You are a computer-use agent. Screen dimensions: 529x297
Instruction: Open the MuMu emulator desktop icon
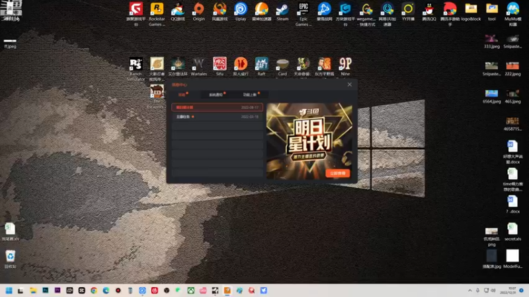(512, 13)
